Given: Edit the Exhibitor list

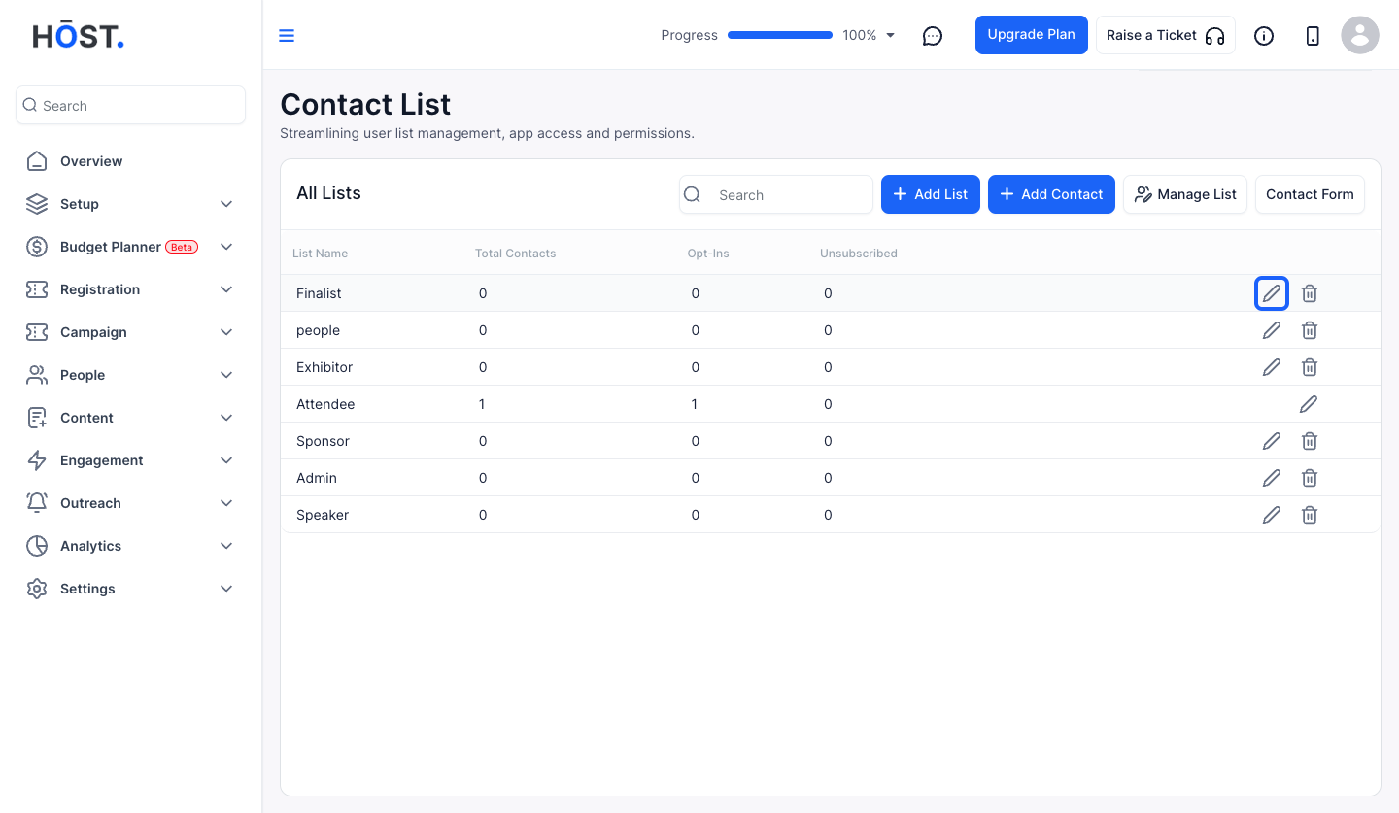Looking at the screenshot, I should pos(1272,367).
